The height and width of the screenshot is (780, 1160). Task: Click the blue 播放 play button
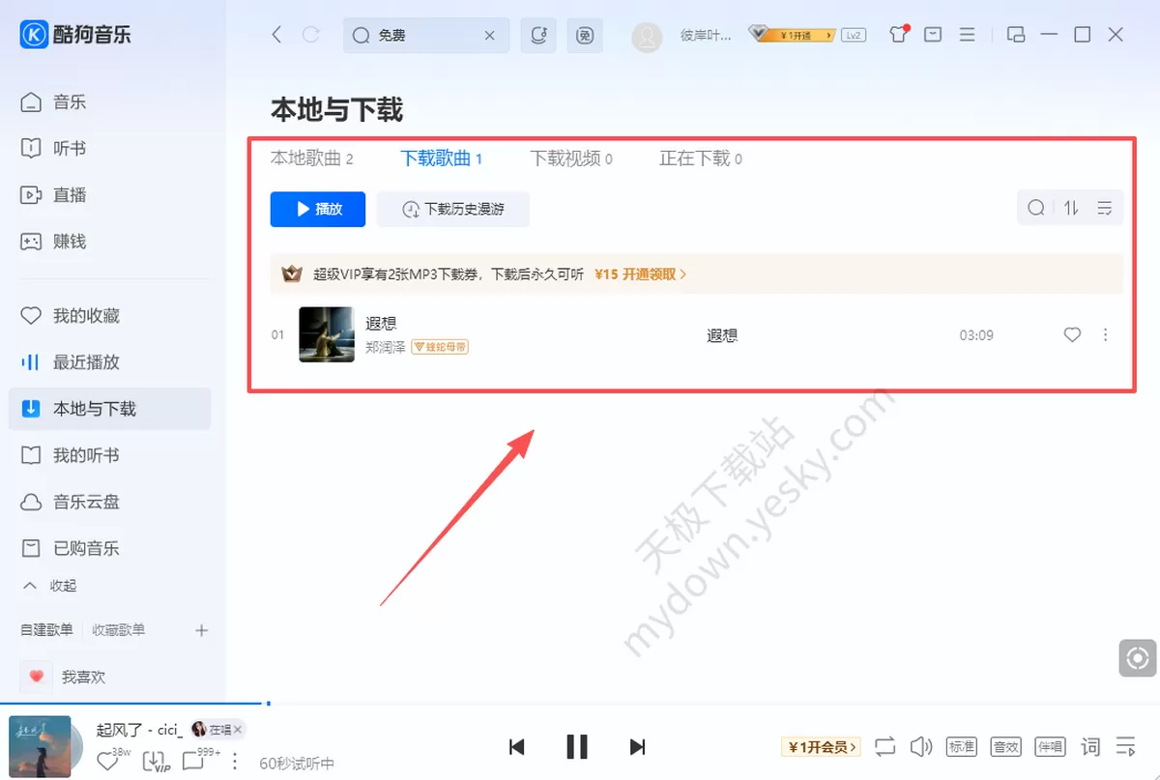318,209
